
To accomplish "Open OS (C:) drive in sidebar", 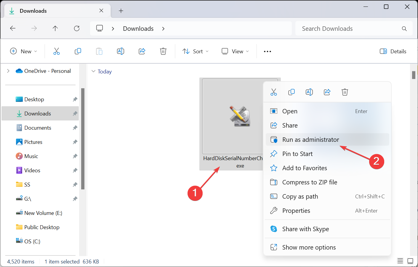I will pyautogui.click(x=40, y=242).
